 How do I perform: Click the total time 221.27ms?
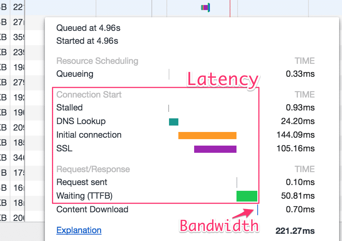[295, 231]
